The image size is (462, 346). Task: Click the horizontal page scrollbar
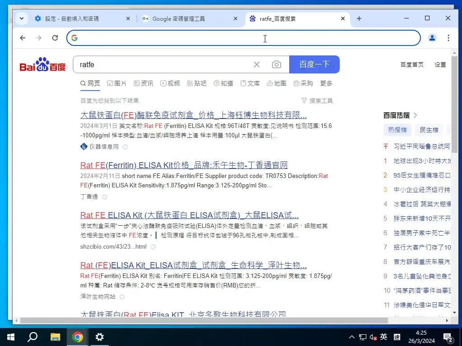[204, 320]
